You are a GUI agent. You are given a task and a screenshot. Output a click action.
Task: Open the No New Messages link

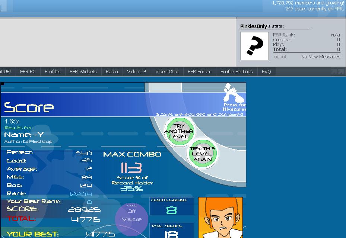pos(321,57)
